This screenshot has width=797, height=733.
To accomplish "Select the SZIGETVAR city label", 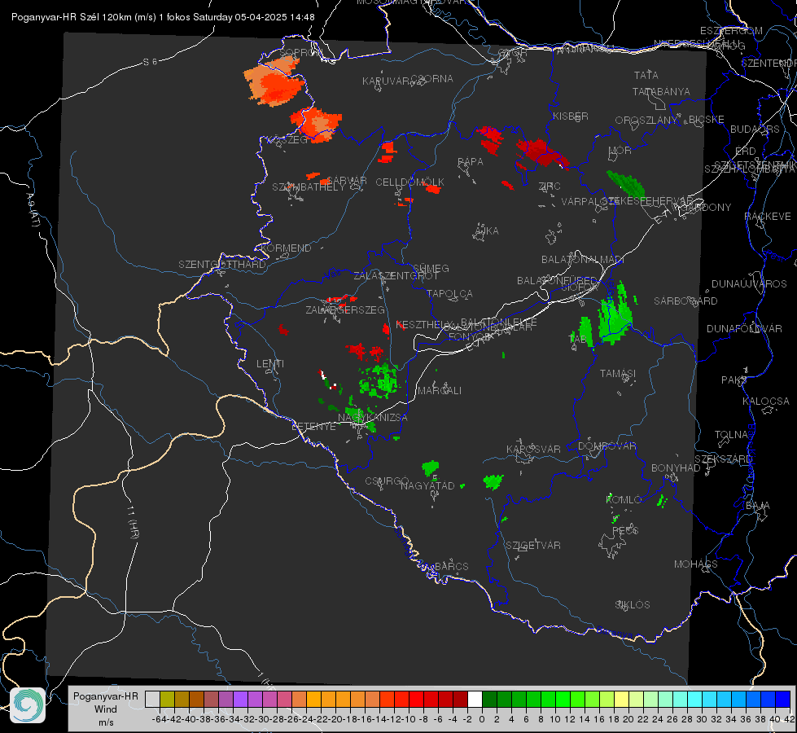I will coord(532,546).
